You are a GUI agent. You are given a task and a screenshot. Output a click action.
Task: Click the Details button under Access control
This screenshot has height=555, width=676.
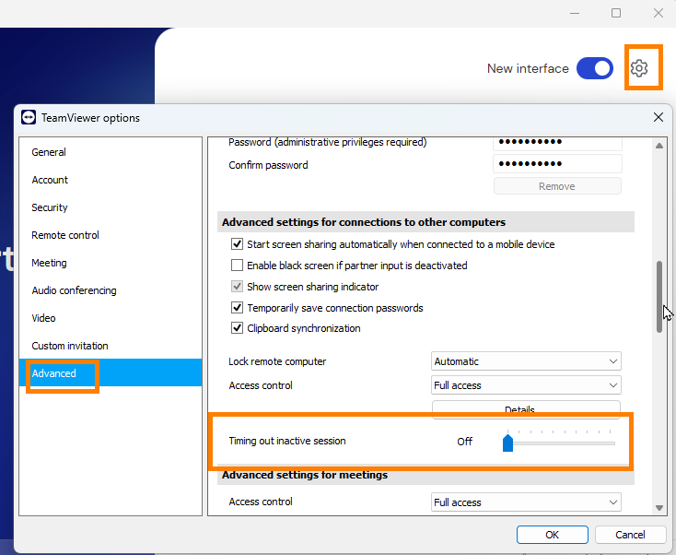point(526,408)
